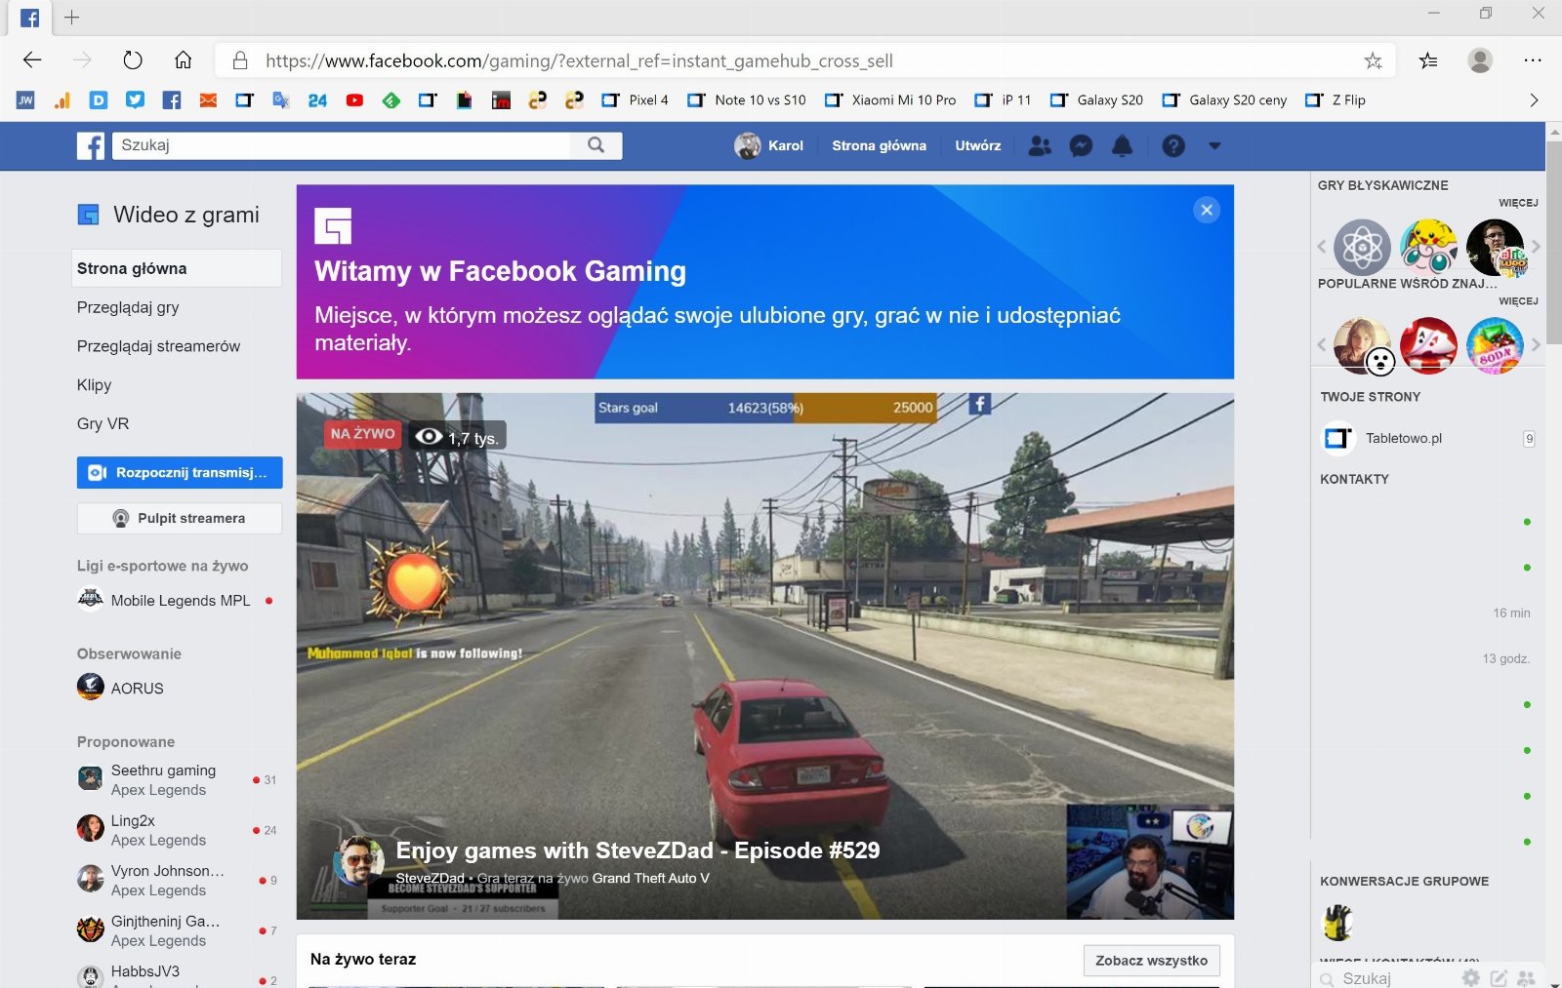The image size is (1562, 988).
Task: Expand account dropdown arrow in blue bar
Action: 1214,146
